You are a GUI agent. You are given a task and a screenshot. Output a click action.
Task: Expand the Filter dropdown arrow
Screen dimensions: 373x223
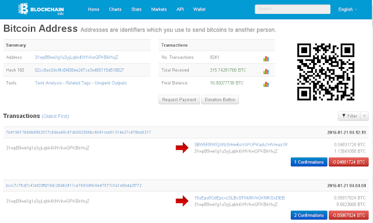coord(364,116)
